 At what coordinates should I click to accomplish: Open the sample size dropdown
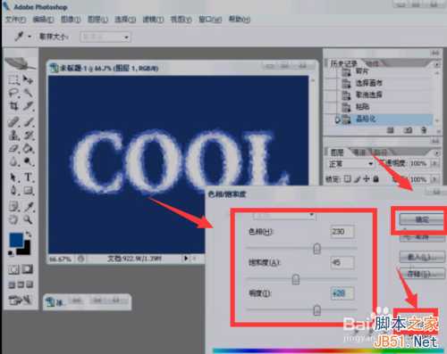point(105,37)
